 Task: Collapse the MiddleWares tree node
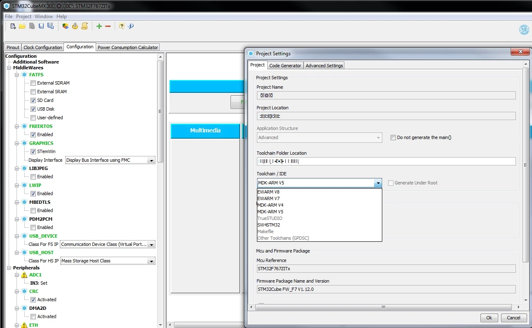(9, 68)
